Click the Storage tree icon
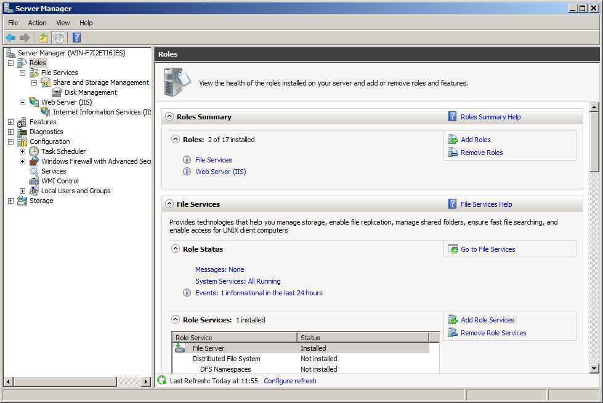Viewport: 603px width, 403px height. tap(22, 201)
